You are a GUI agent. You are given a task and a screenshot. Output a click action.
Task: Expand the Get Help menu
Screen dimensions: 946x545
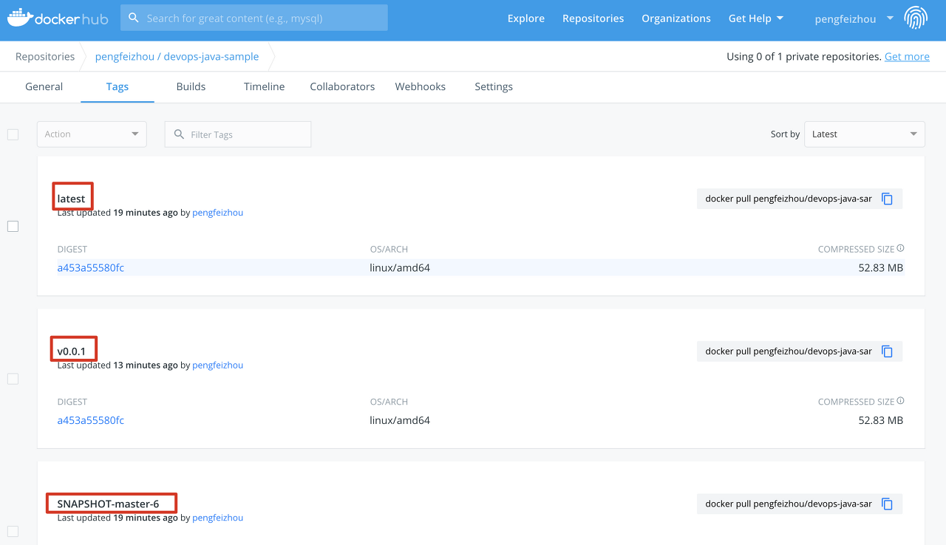[x=755, y=18]
